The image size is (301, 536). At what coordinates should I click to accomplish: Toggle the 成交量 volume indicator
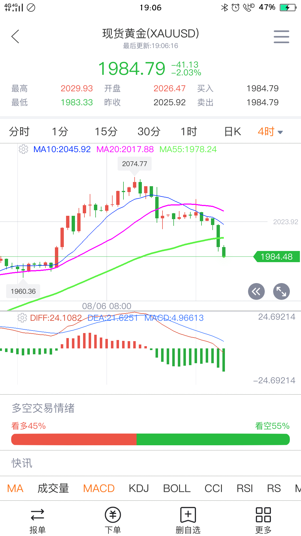coord(53,488)
